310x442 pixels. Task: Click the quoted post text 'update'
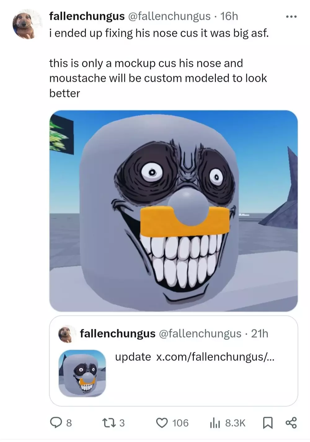[x=133, y=357]
